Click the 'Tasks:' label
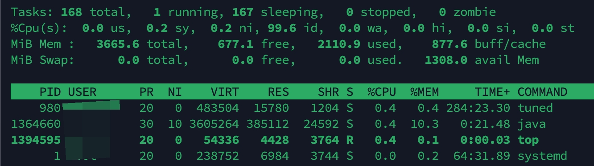594x166 pixels. (32, 12)
